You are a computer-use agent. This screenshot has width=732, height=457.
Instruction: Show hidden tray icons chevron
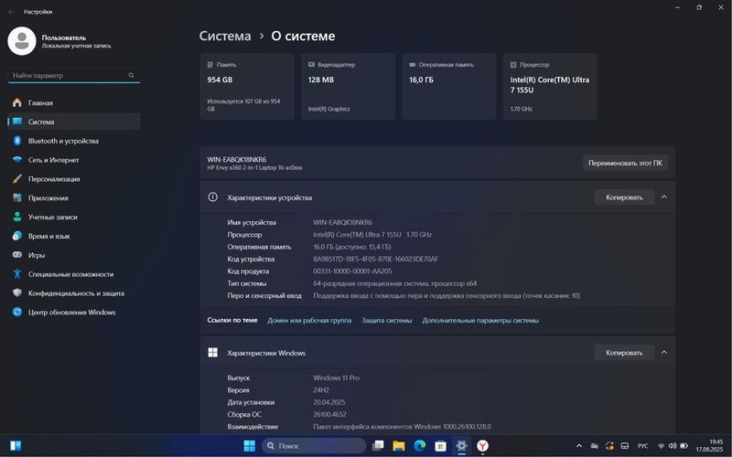coord(579,446)
